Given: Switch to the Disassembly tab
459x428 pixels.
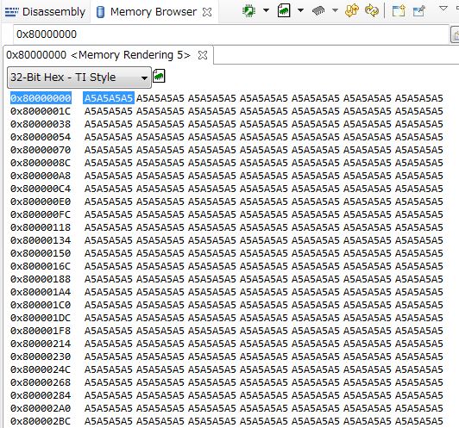Looking at the screenshot, I should tap(45, 12).
